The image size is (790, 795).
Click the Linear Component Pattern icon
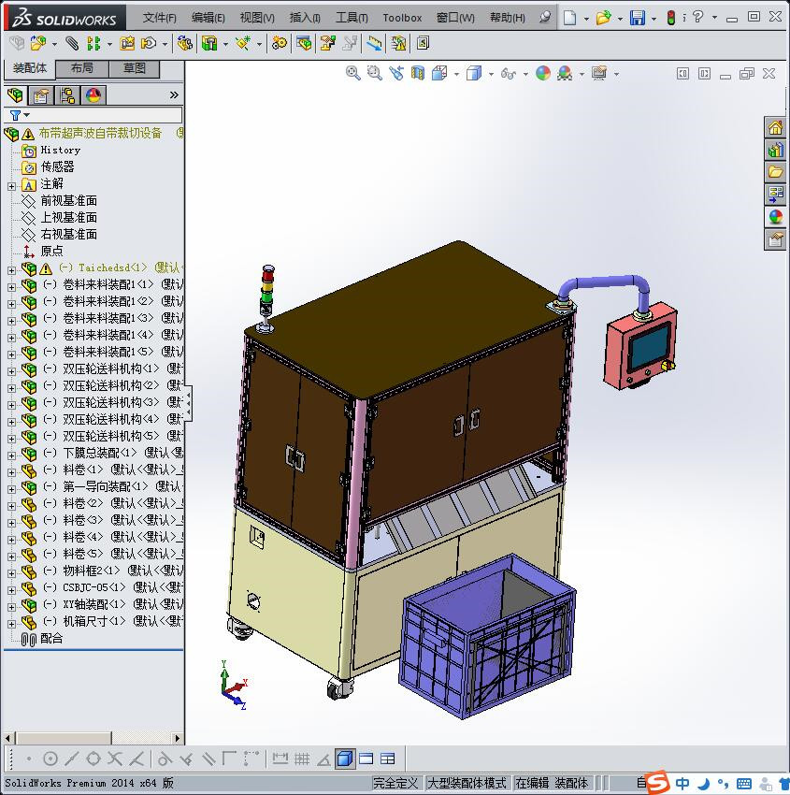pyautogui.click(x=93, y=44)
